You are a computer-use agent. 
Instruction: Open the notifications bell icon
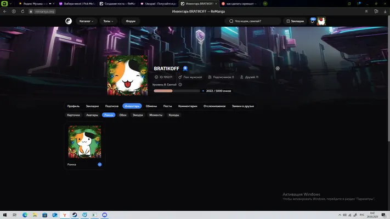(x=313, y=21)
